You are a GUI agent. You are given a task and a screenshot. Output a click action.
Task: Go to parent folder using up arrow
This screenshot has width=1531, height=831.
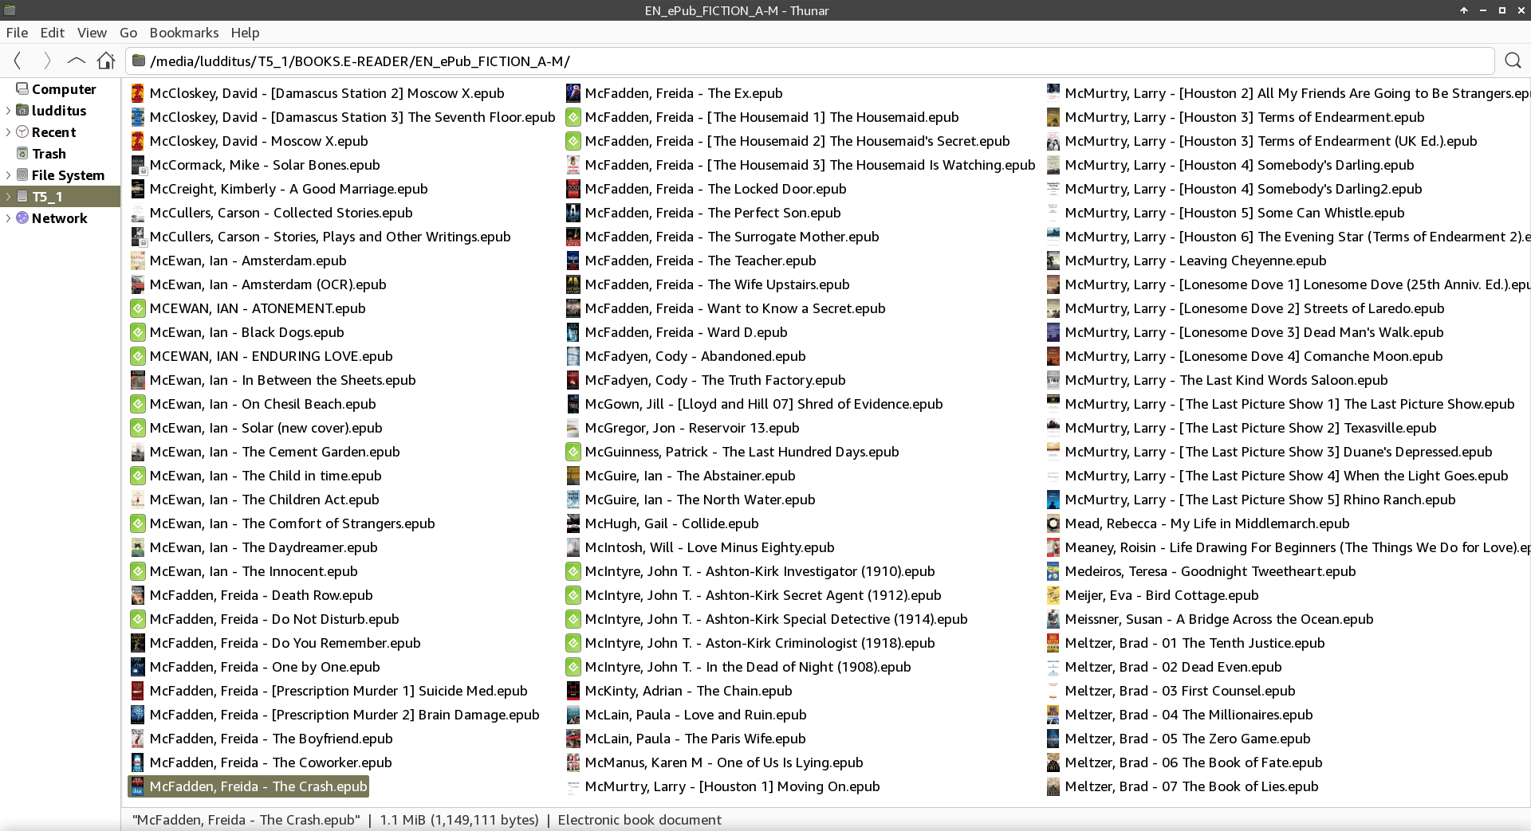point(77,61)
